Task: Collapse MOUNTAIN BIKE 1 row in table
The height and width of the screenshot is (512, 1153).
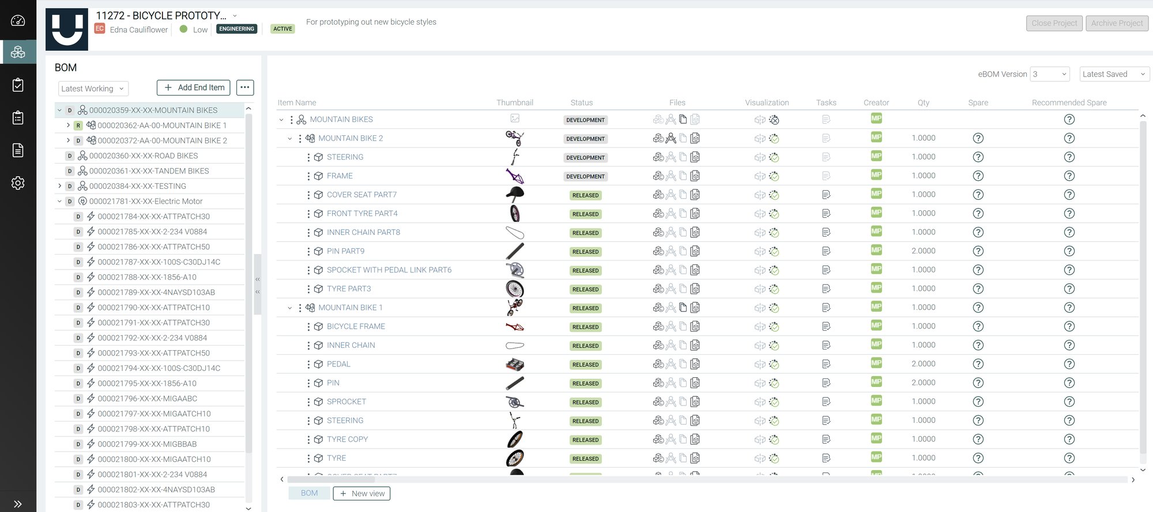Action: tap(290, 308)
